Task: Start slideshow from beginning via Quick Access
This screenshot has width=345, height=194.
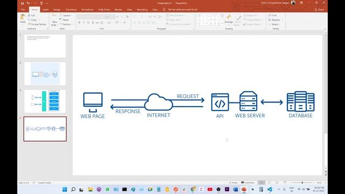Action: click(x=42, y=3)
